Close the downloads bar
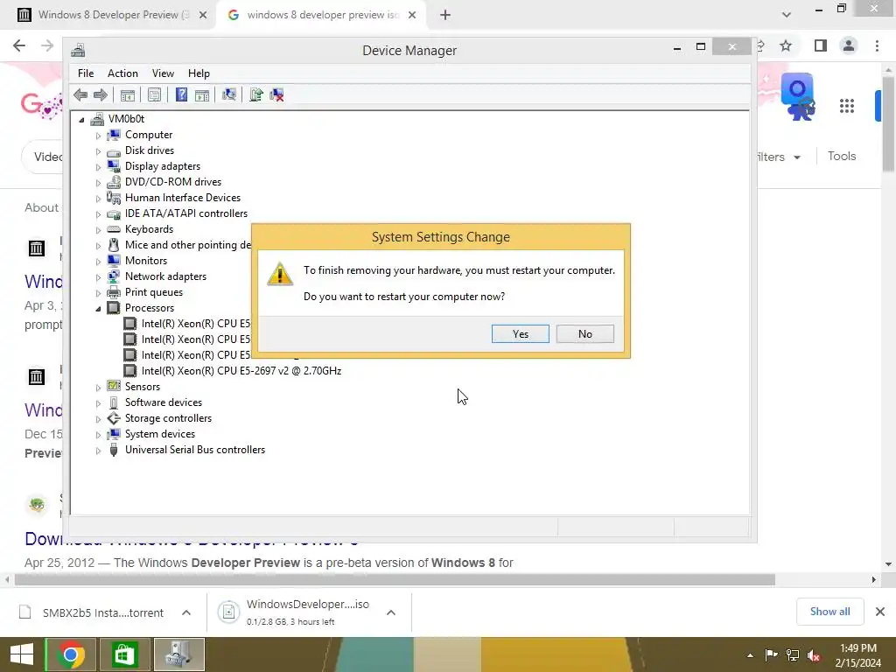This screenshot has height=672, width=896. coord(880,612)
